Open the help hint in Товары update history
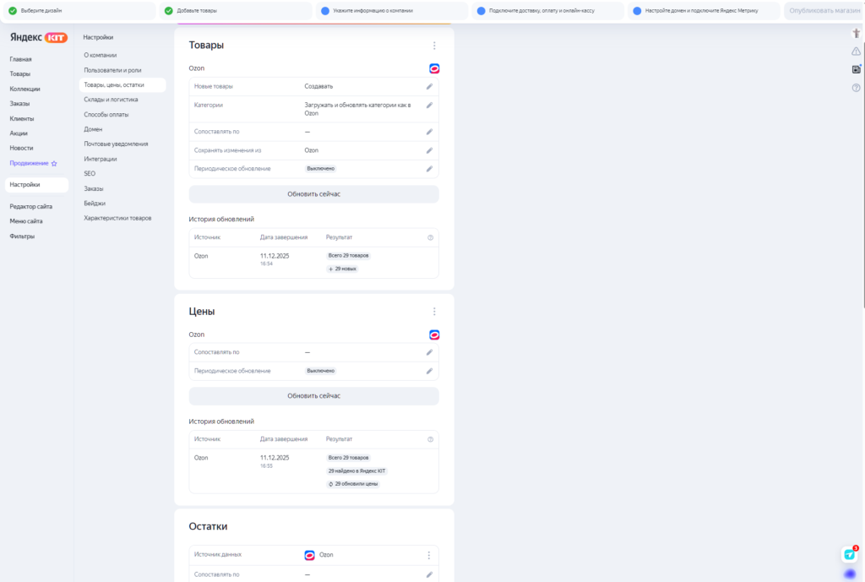This screenshot has width=865, height=582. (430, 237)
